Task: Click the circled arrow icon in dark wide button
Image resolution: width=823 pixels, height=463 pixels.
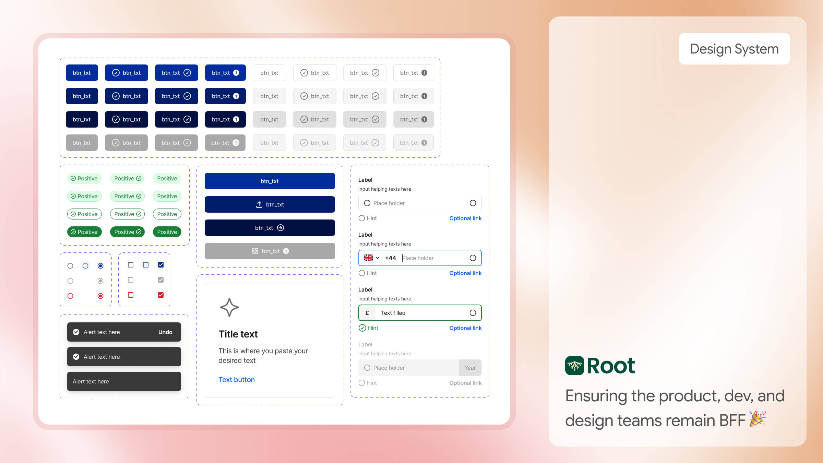Action: pyautogui.click(x=281, y=228)
